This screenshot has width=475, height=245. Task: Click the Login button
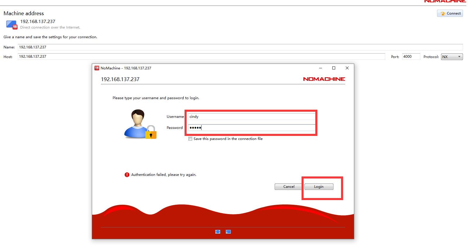pos(319,187)
